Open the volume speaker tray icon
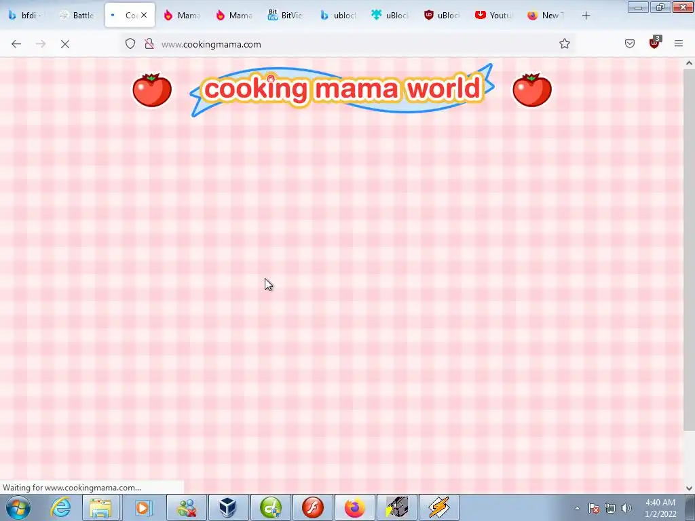 (x=626, y=508)
